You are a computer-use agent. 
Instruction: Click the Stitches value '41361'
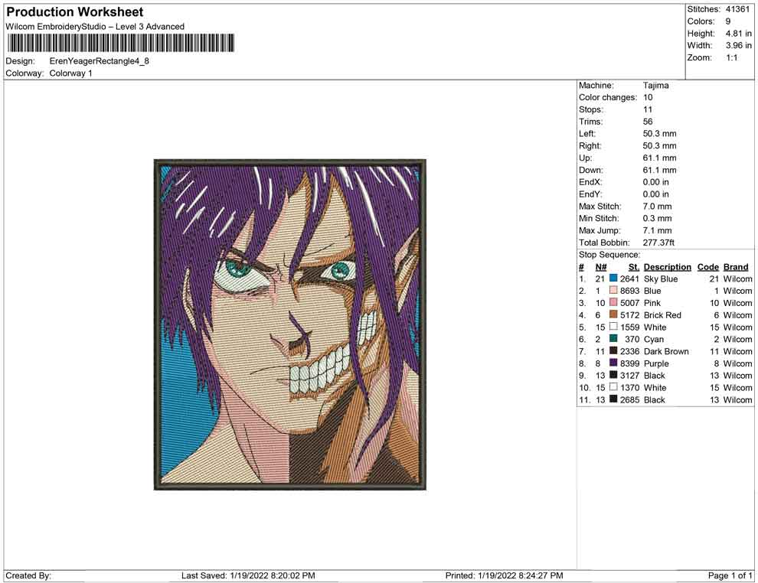click(x=737, y=9)
